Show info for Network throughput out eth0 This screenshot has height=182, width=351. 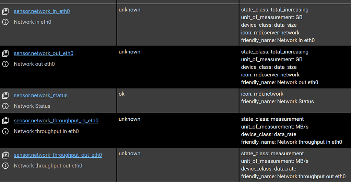5,166
